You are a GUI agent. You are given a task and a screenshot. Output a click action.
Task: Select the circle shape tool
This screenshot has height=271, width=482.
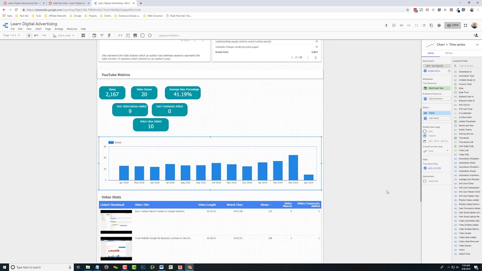pos(149,35)
